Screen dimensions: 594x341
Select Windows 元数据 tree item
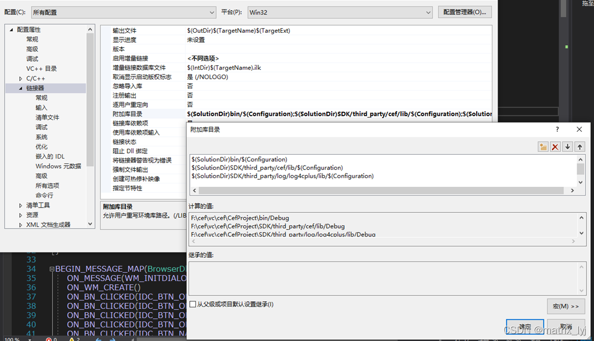click(x=58, y=166)
